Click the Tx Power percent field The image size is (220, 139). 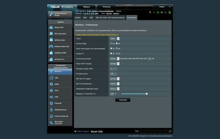click(x=112, y=94)
